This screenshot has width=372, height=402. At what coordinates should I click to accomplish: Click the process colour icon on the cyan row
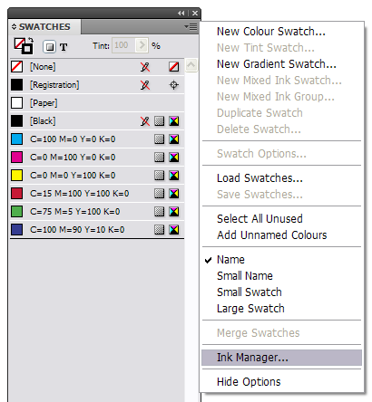[x=160, y=139]
